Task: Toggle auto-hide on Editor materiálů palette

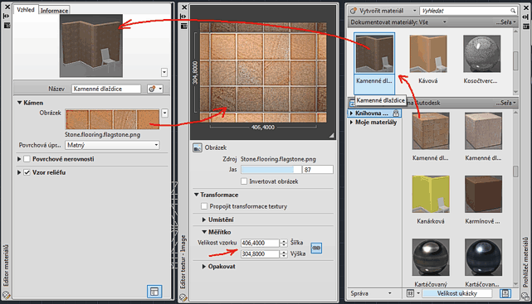Action: (x=7, y=16)
